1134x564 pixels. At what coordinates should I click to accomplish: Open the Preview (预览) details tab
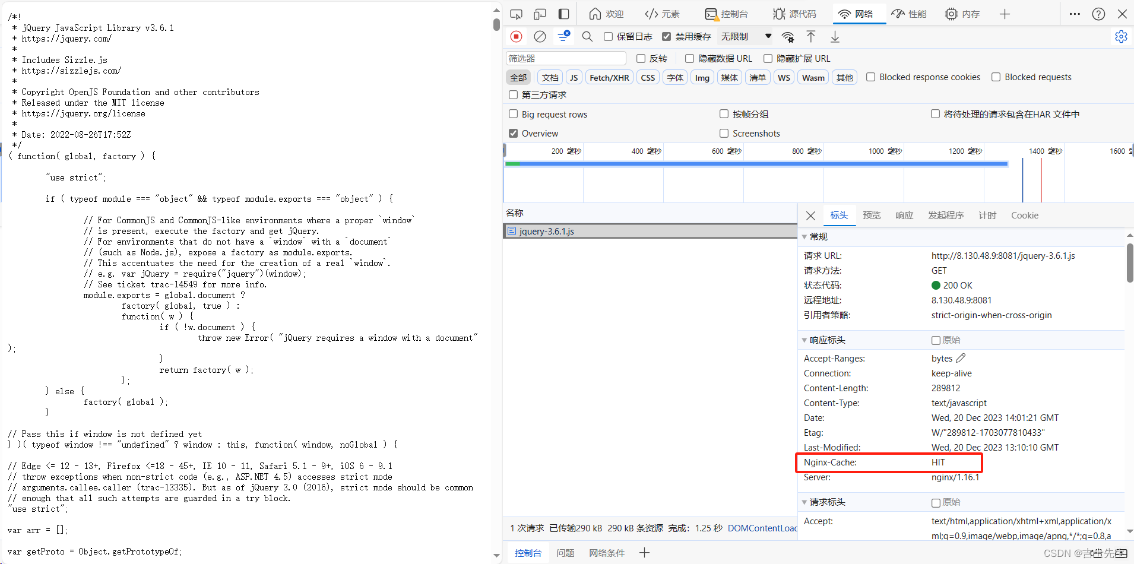[x=872, y=216]
